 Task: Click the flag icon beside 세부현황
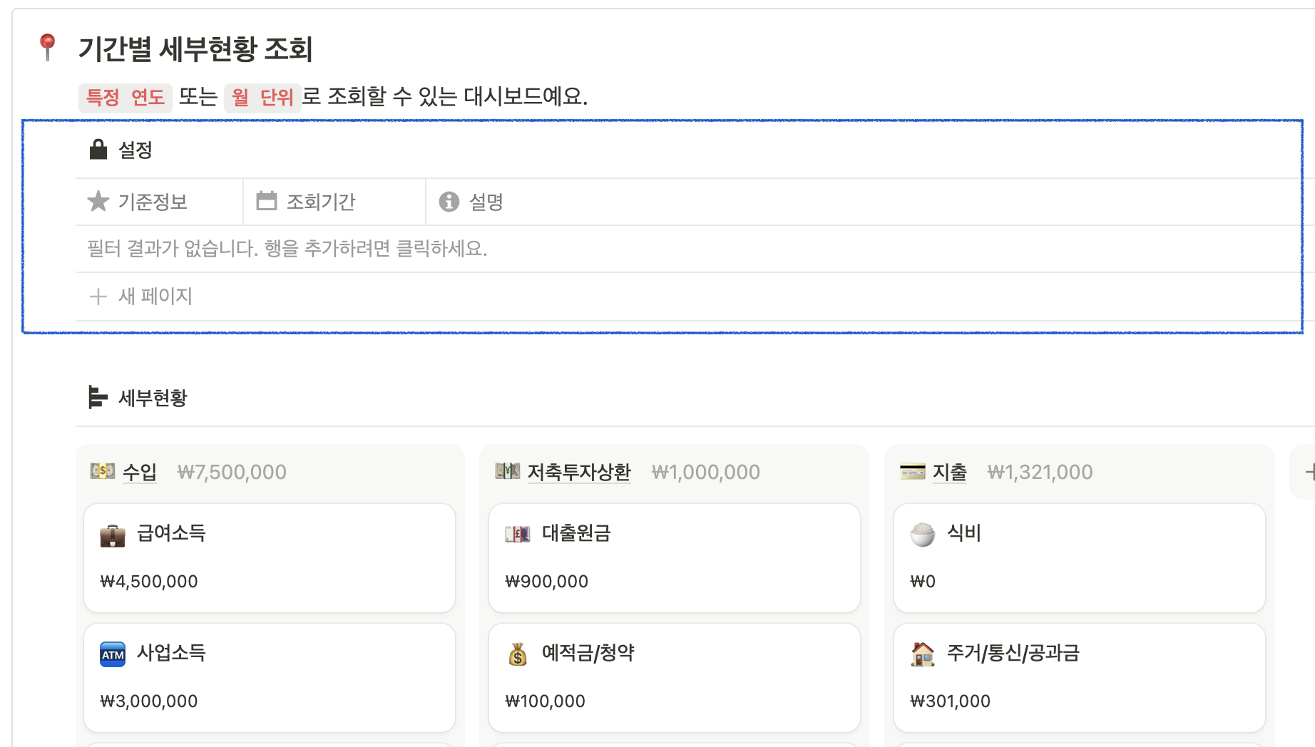point(97,397)
